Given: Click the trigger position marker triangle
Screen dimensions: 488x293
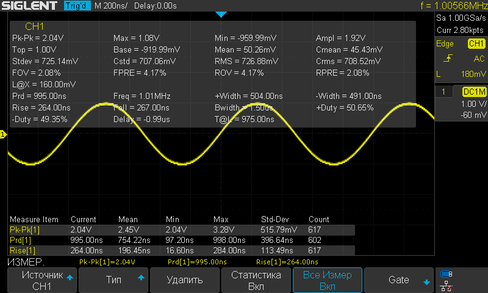Looking at the screenshot, I should pos(221,14).
